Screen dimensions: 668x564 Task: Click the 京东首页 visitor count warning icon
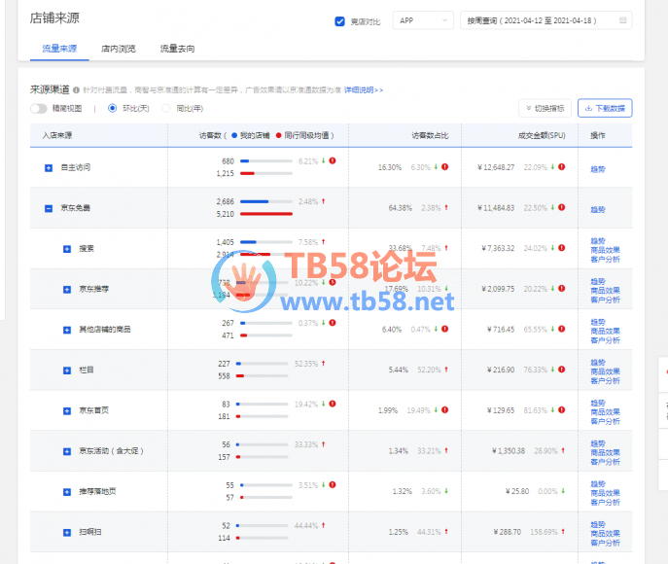(x=333, y=404)
